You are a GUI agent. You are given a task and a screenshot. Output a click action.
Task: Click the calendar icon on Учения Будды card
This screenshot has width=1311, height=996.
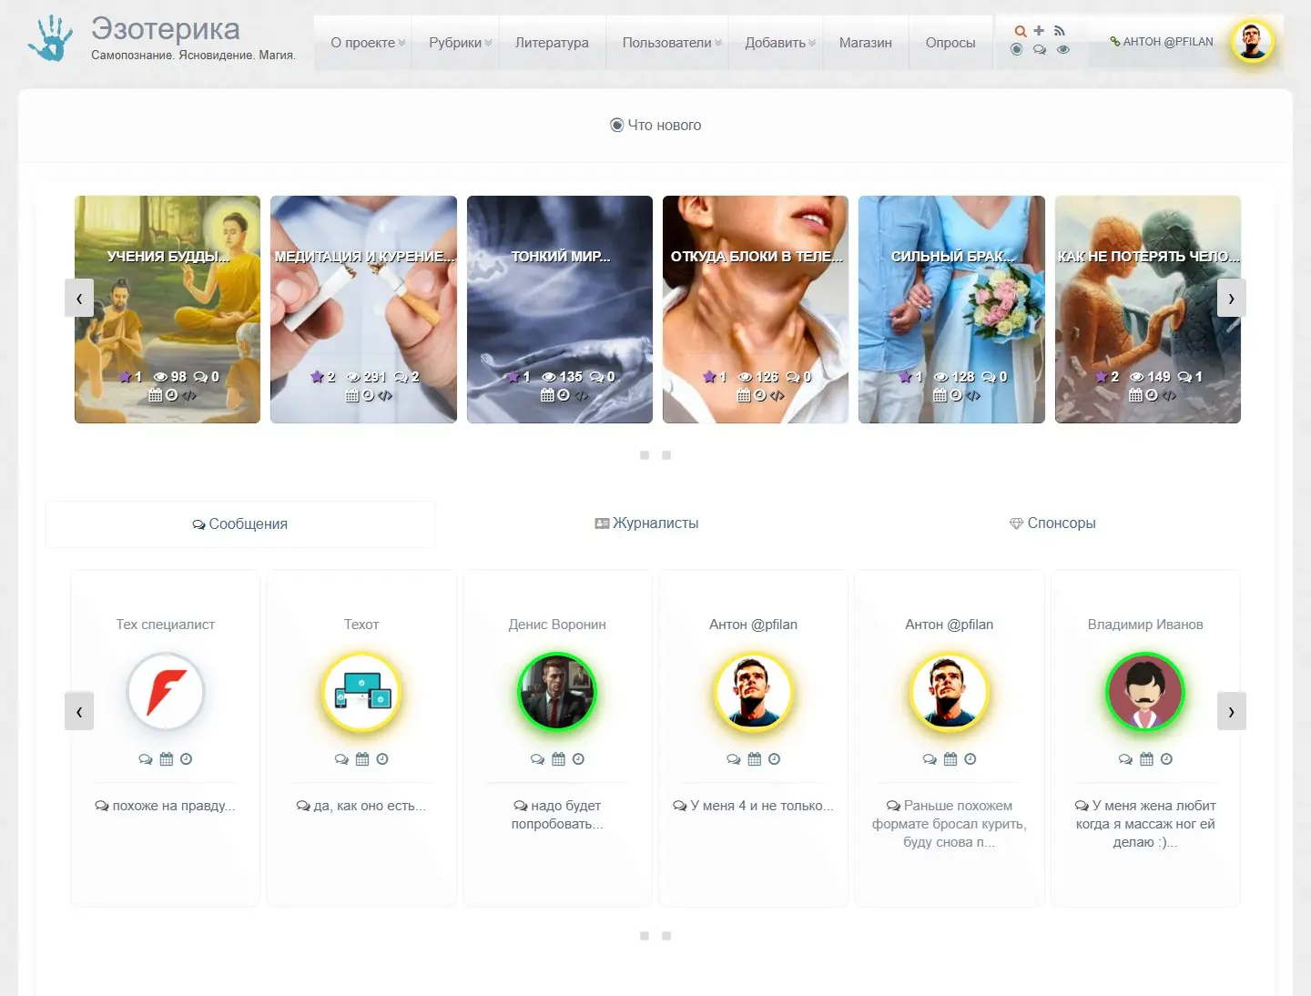(x=156, y=395)
